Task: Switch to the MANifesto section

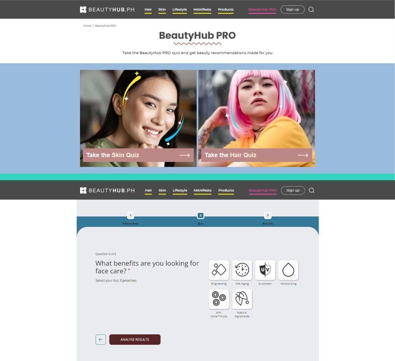Action: coord(202,9)
